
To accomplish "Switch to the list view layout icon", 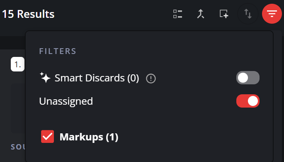I will [177, 14].
